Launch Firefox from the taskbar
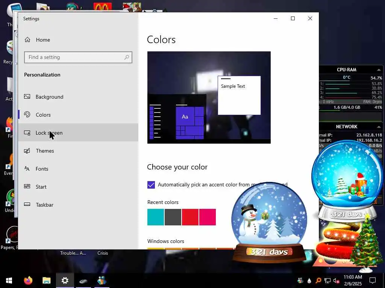The height and width of the screenshot is (288, 385). point(28,280)
